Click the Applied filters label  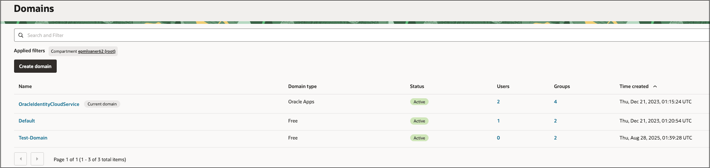click(29, 51)
